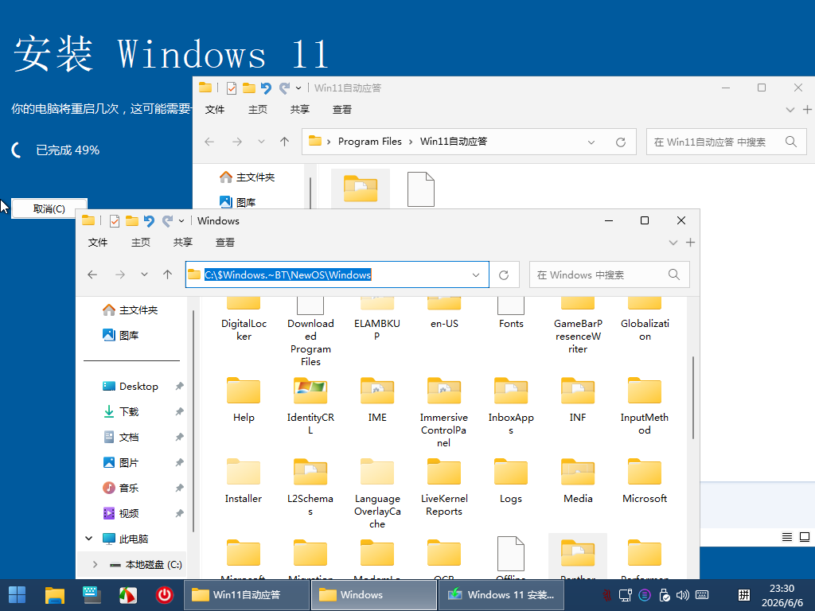
Task: Switch to Windows 11 安装 taskbar button
Action: pyautogui.click(x=501, y=595)
